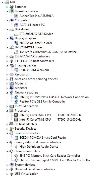Select the ENE PCI Memory Stick Card Reader Controller text
110x181 pixels.
[x=50, y=156]
